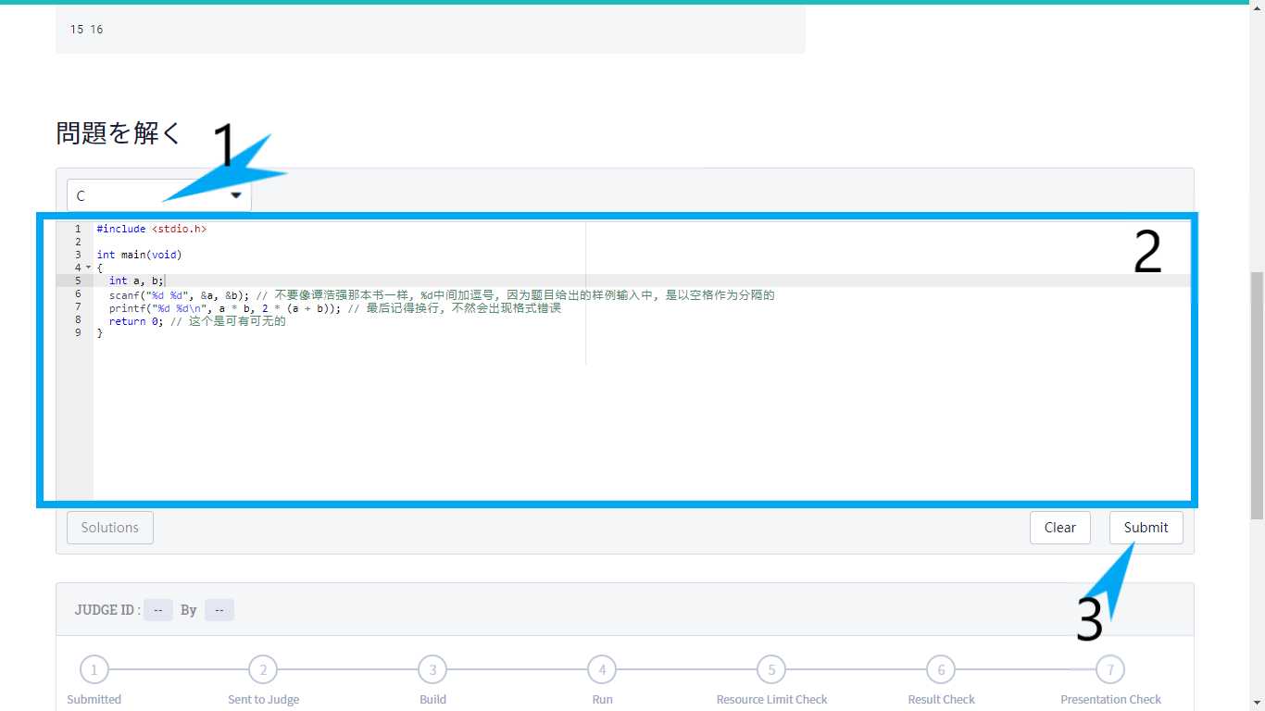Click the Submit button
The height and width of the screenshot is (711, 1265).
tap(1146, 528)
